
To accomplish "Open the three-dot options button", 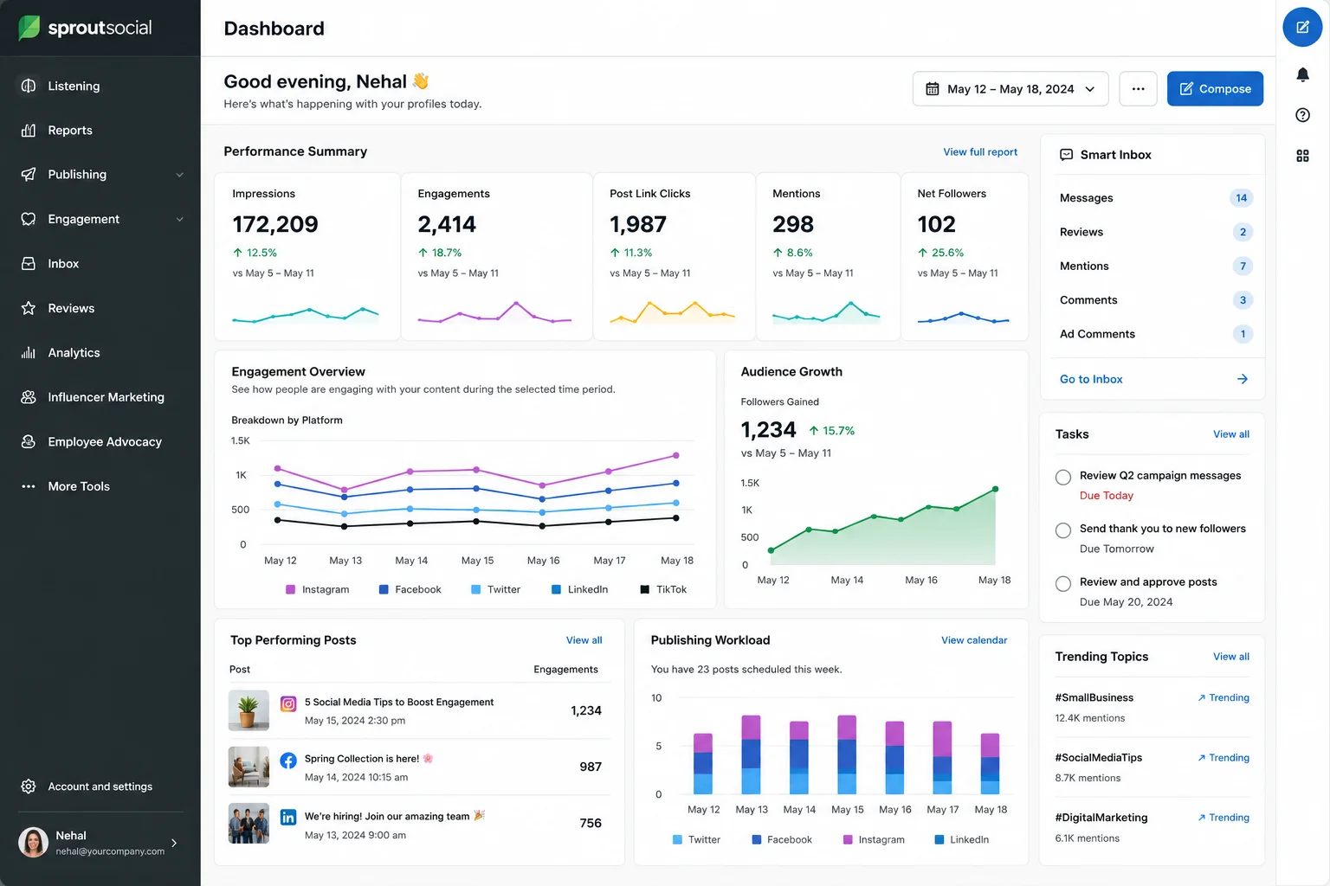I will click(x=1138, y=89).
